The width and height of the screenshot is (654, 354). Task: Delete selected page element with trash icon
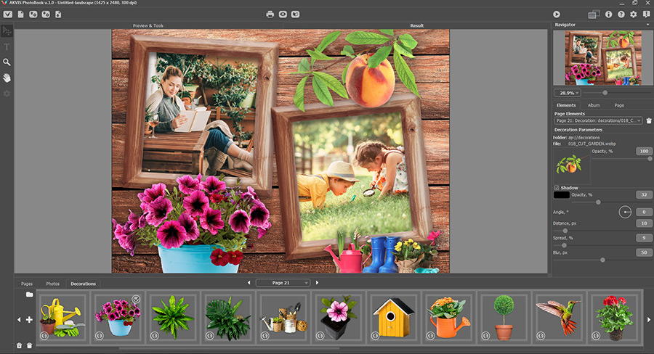click(649, 120)
